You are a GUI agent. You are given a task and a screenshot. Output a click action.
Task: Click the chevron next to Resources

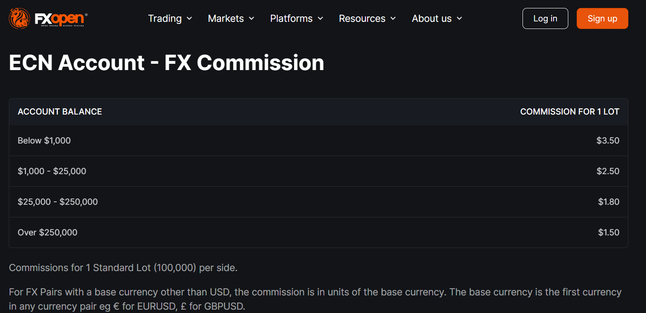point(393,18)
